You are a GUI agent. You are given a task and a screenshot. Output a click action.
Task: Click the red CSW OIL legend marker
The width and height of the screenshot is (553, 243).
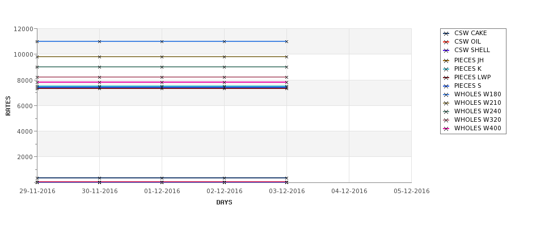click(446, 42)
